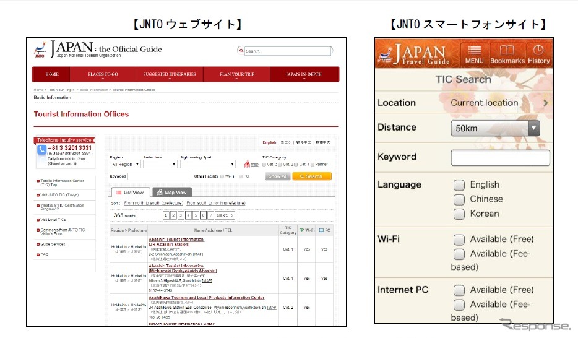Select the English language link above the filters
The image size is (578, 338).
pyautogui.click(x=269, y=142)
